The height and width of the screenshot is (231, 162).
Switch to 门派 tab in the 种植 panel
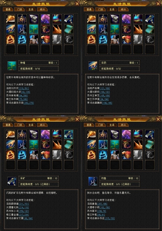(19, 9)
